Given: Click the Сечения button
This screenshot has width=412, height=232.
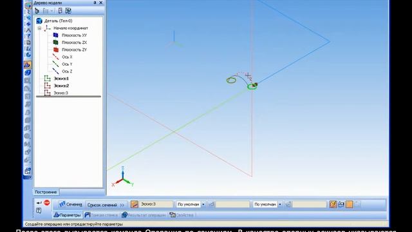Looking at the screenshot, I should coord(70,204).
